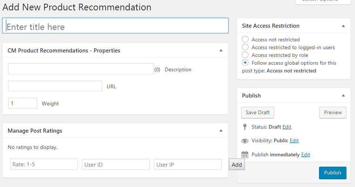
Task: Collapse CM Product Recommendations Properties panel
Action: point(221,50)
